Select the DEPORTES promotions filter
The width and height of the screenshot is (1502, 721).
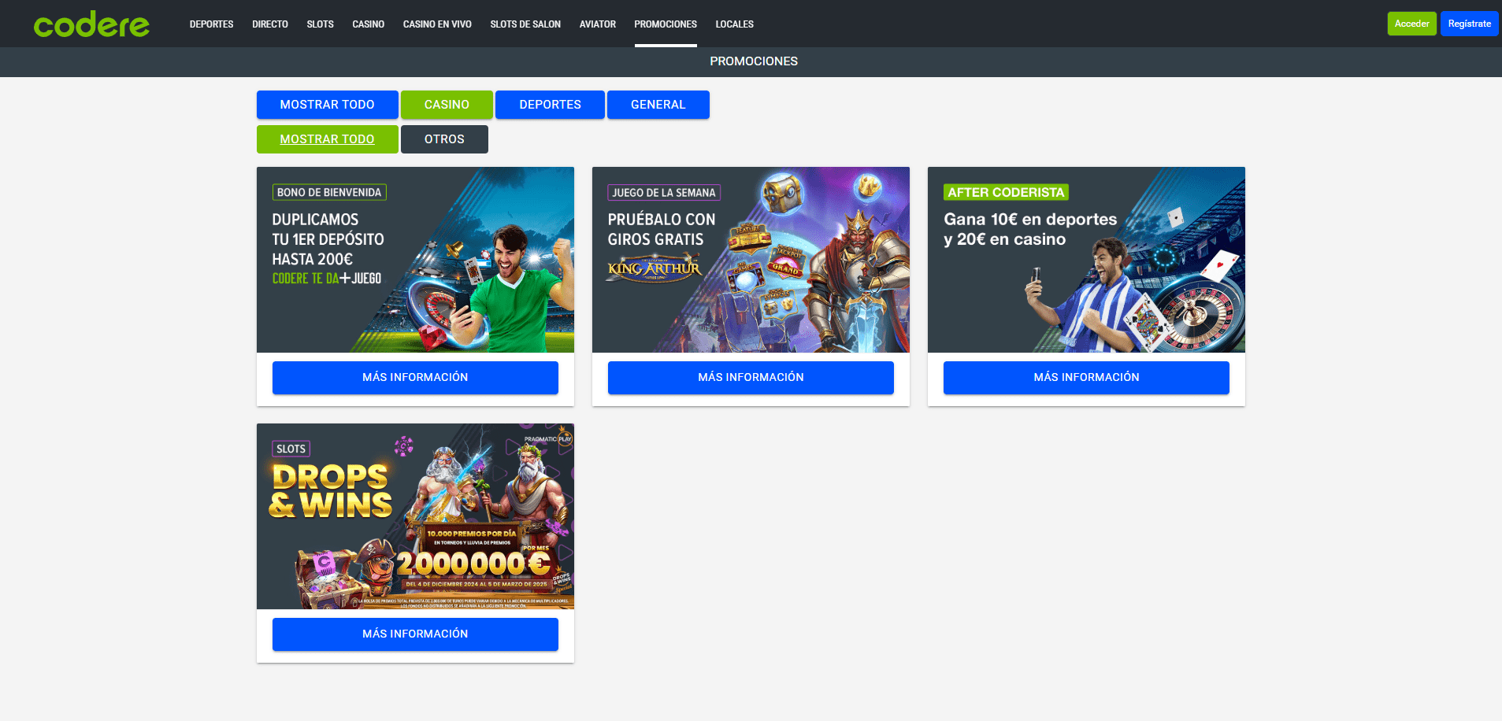[550, 105]
